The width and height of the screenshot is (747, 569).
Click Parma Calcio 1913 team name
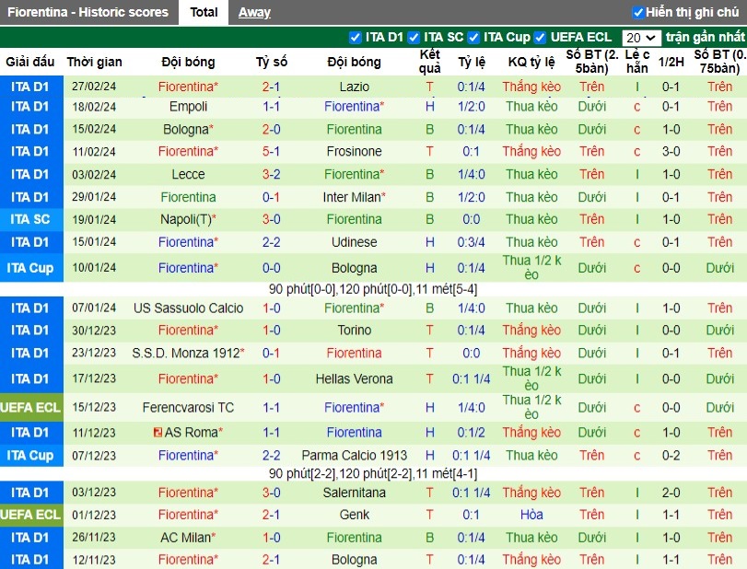point(355,455)
